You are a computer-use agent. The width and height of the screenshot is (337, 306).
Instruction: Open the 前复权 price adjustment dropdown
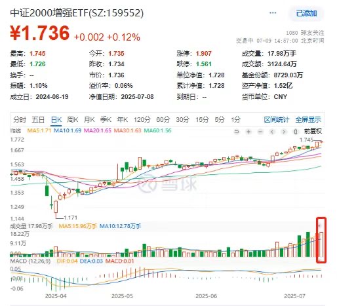tap(313, 131)
